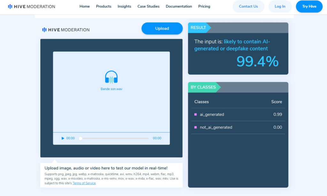Viewport: 327px width, 196px height.
Task: Click the 'likely to contain AI-generated' result text
Action: tap(232, 45)
